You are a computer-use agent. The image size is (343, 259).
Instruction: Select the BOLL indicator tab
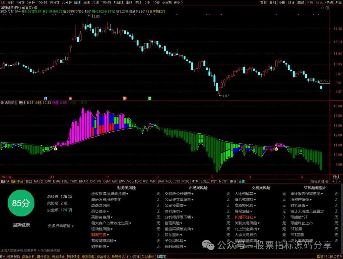tap(204, 182)
